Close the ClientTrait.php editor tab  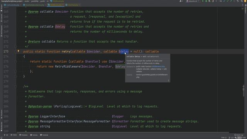tap(79, 5)
